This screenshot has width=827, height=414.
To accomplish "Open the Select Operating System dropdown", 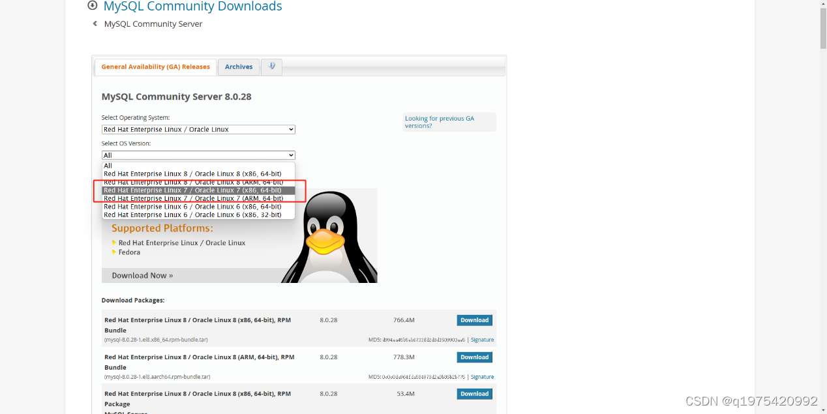I will point(198,130).
